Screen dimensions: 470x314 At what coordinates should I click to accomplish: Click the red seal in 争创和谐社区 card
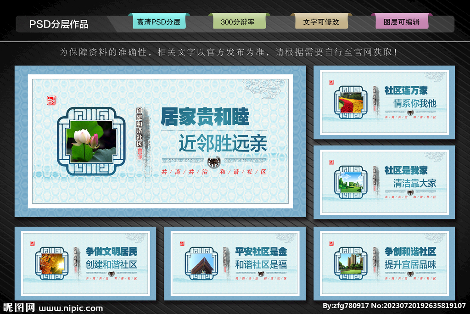coord(331,243)
